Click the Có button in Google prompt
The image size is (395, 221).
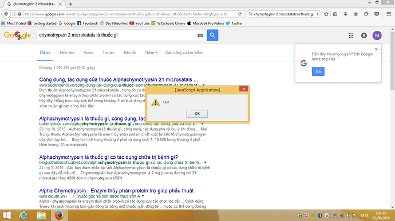[318, 71]
